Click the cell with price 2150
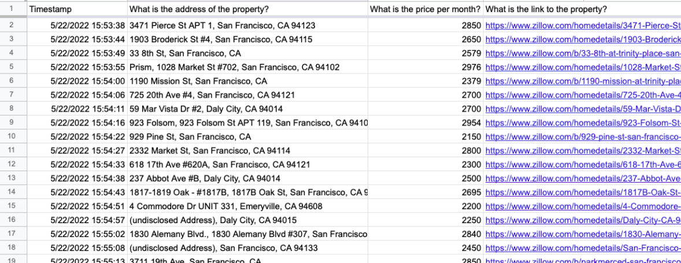This screenshot has width=681, height=263. pos(425,137)
